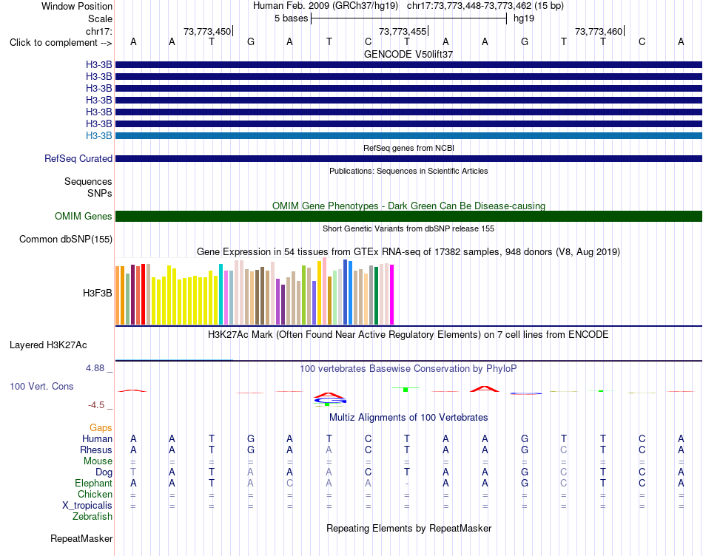Click the H3F3B expression label
The image size is (703, 556).
[x=97, y=294]
